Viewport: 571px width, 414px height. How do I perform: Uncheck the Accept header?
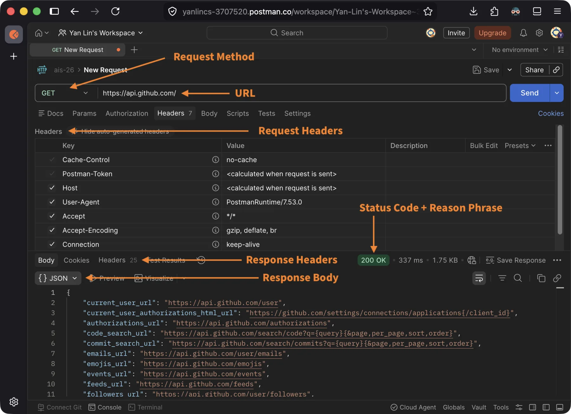click(x=52, y=216)
